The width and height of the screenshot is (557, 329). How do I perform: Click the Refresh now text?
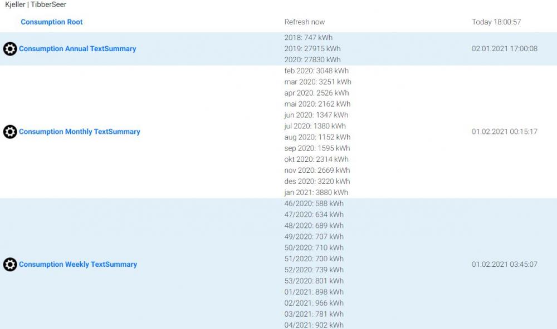tap(304, 22)
